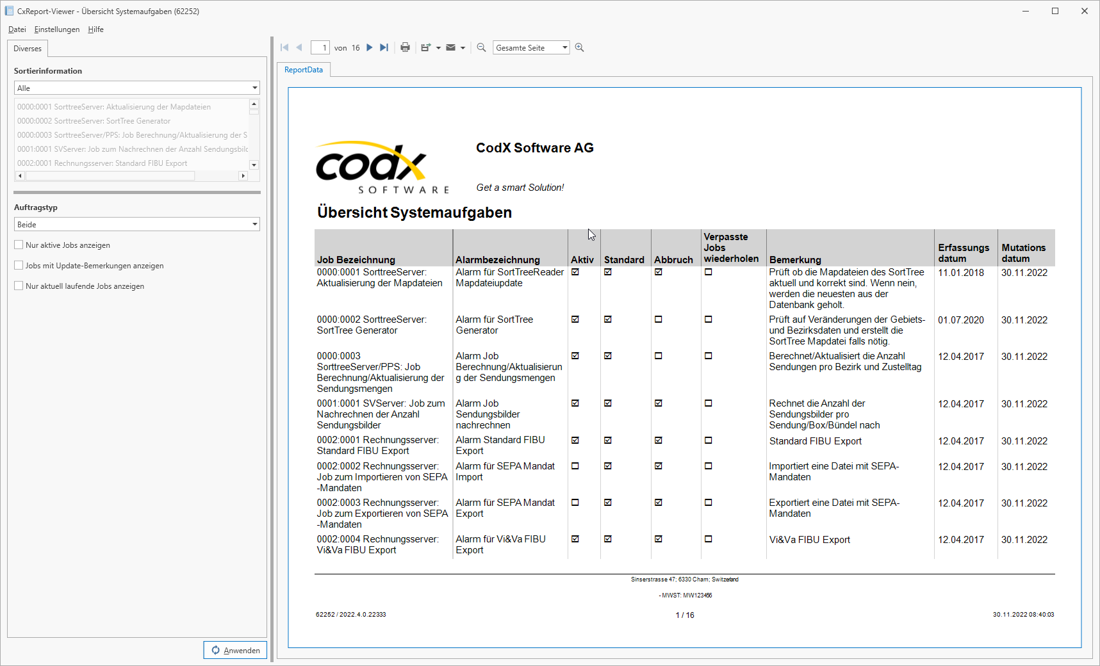Click the Übersicht Systemaufgaben report heading

415,213
